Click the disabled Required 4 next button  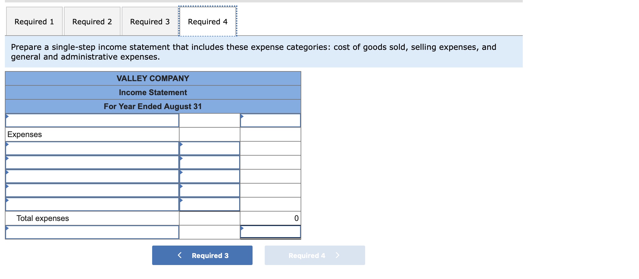tap(315, 255)
